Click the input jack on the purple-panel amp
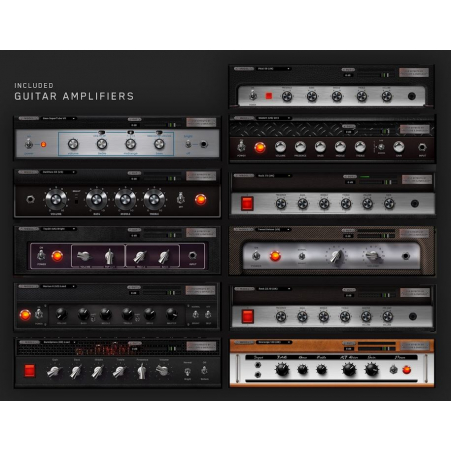The width and height of the screenshot is (451, 451). coord(192,255)
